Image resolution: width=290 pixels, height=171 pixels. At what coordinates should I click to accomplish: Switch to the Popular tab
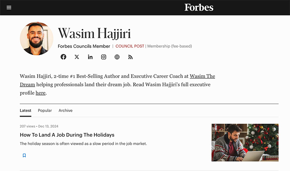(x=45, y=110)
